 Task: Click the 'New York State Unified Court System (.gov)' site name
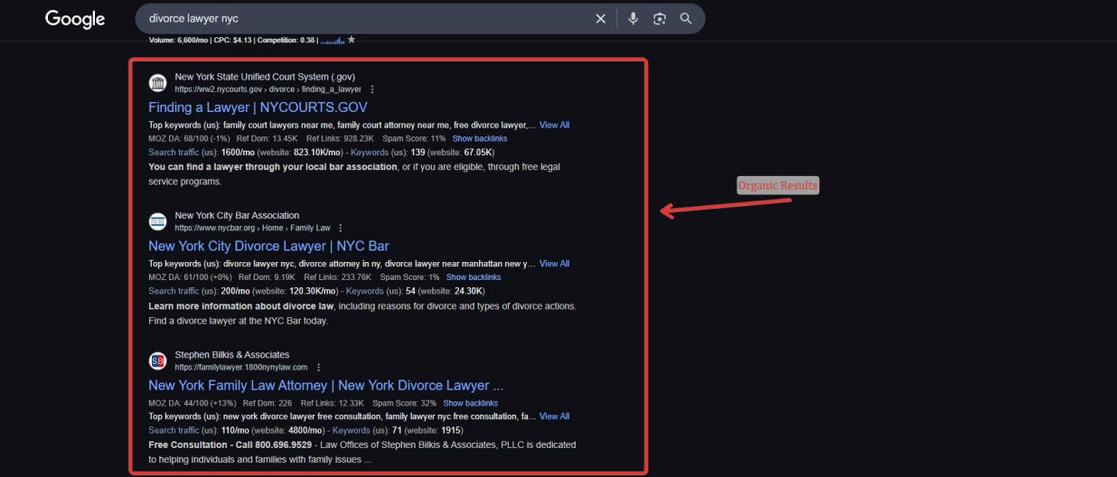(x=265, y=77)
